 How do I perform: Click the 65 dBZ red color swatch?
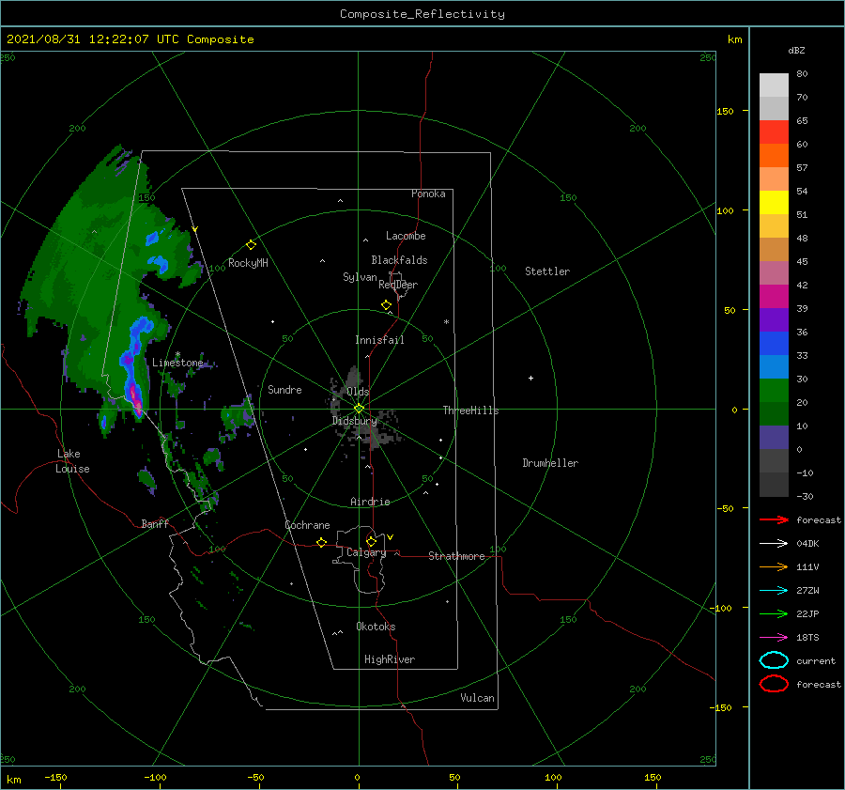(x=774, y=132)
